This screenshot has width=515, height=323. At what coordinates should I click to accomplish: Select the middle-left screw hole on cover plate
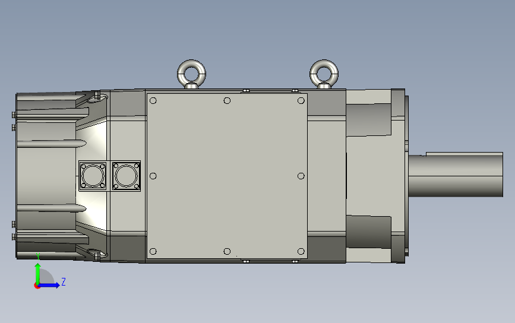pos(153,176)
